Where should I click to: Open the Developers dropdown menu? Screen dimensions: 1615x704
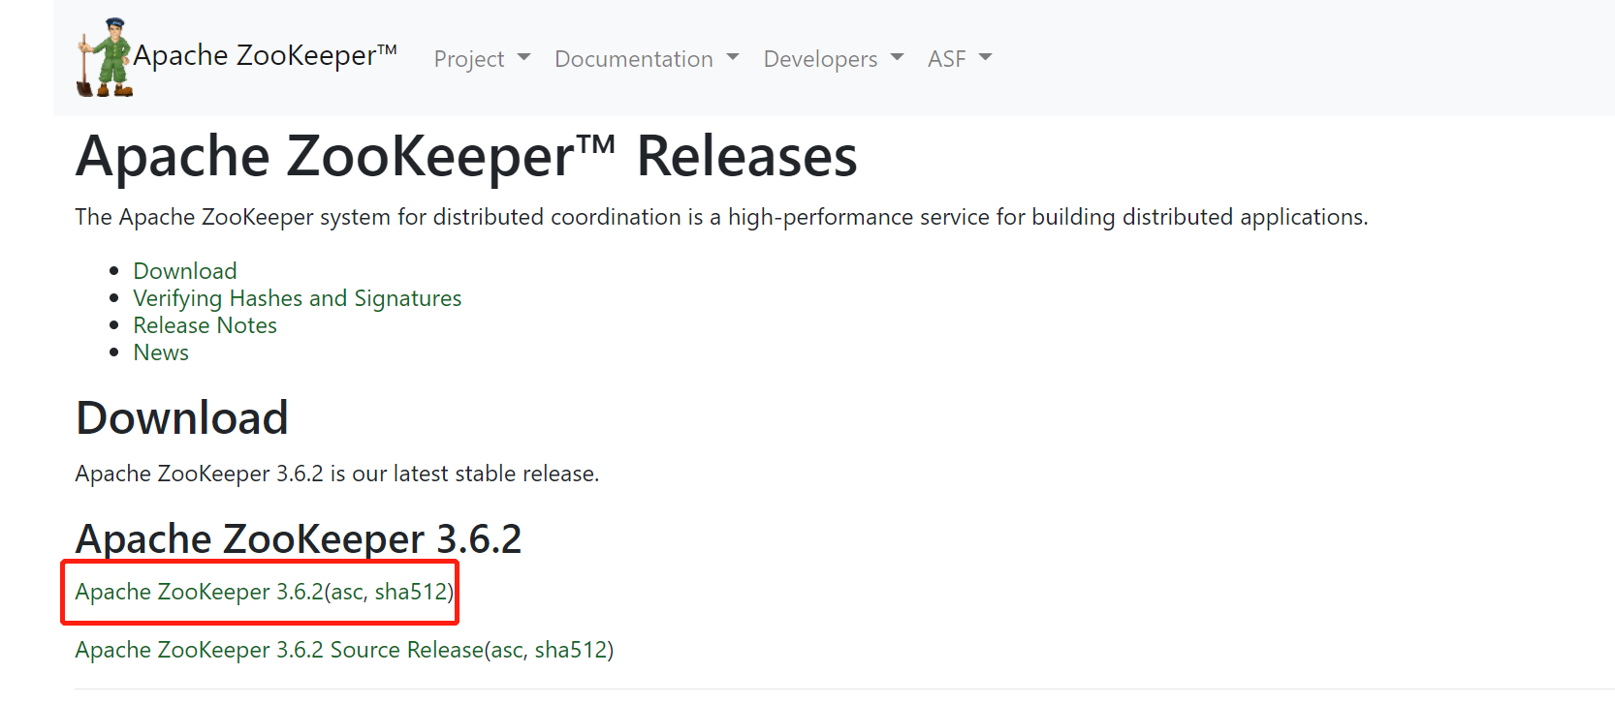click(x=834, y=59)
